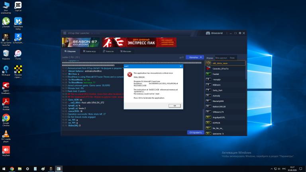Open File Explorer from the taskbar

coord(20,169)
